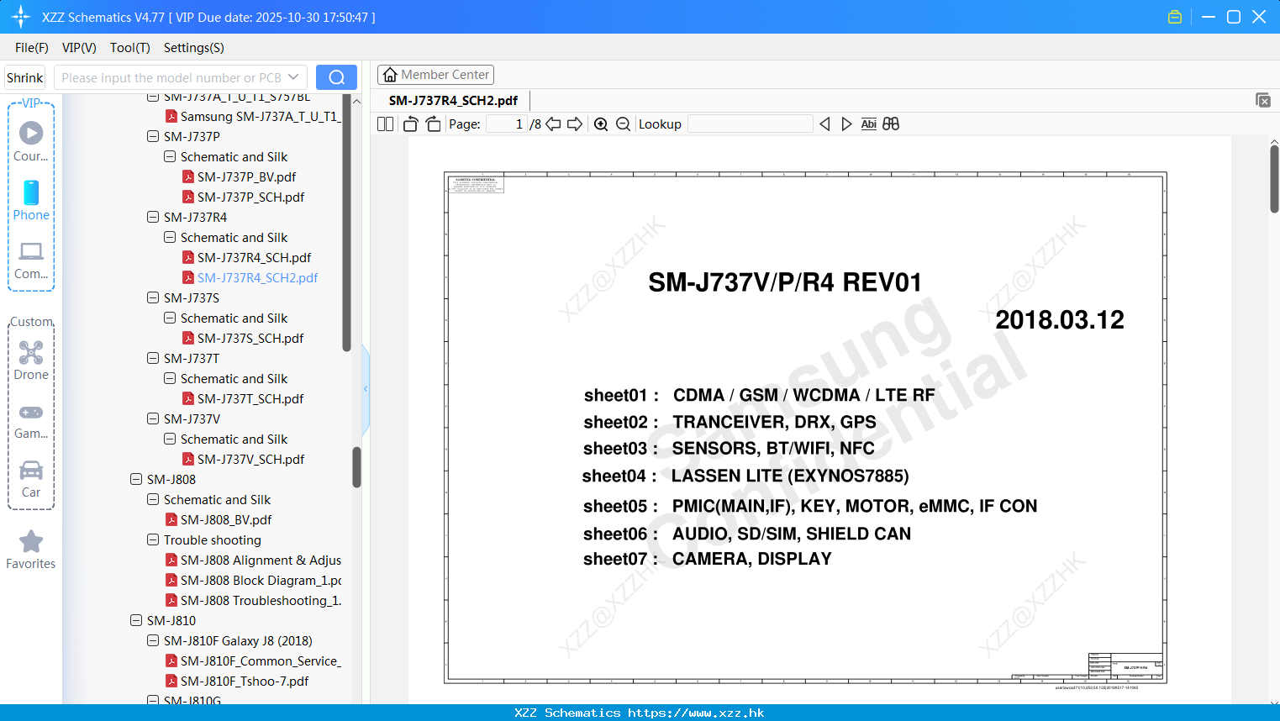The height and width of the screenshot is (721, 1280).
Task: Click the Shrink button
Action: click(24, 77)
